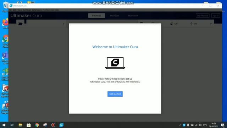
Task: Show hidden system tray icons
Action: tap(180, 125)
